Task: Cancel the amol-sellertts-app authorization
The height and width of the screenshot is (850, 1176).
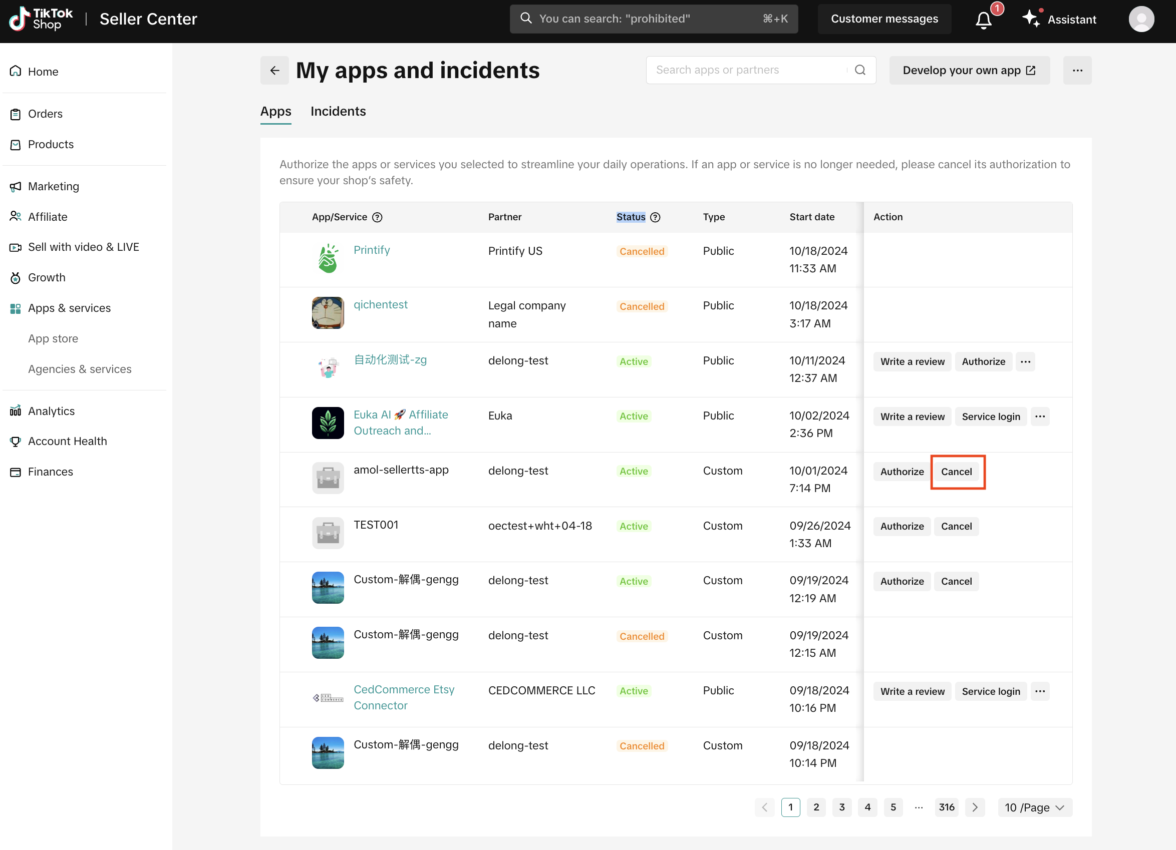Action: (956, 471)
